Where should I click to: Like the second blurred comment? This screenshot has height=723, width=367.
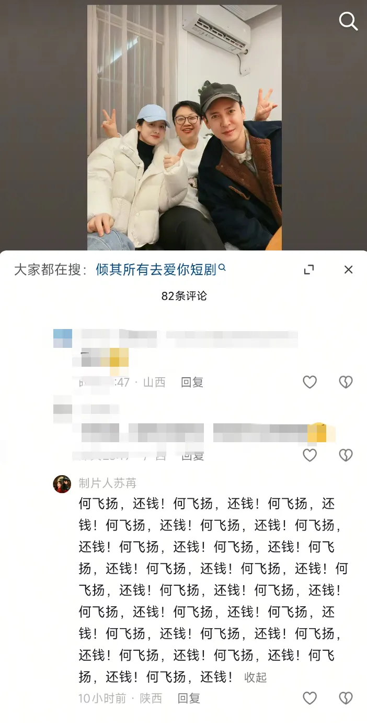(310, 455)
